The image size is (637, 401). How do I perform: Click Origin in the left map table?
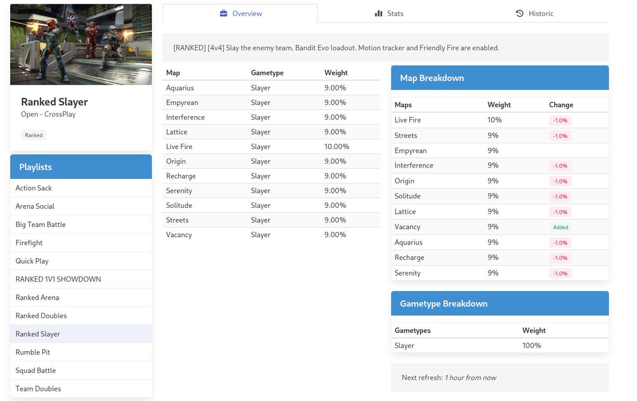tap(176, 161)
